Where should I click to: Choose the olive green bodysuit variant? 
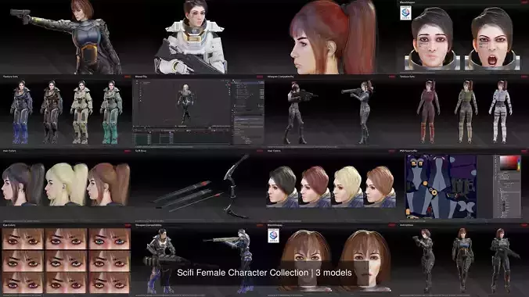tap(466, 111)
